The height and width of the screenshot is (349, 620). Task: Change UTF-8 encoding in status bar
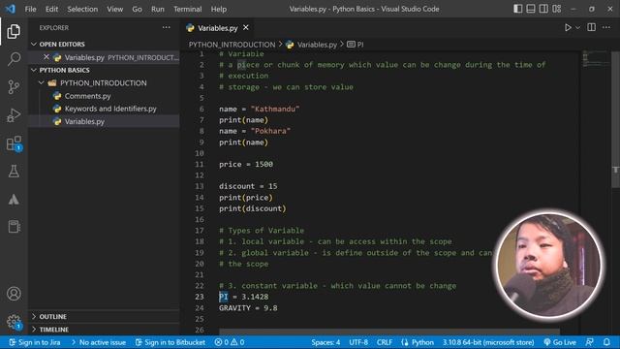358,342
